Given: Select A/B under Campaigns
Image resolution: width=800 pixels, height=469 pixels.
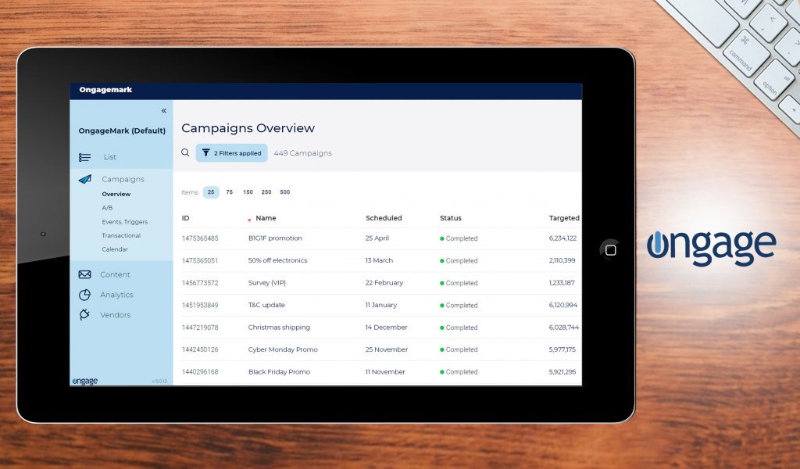Looking at the screenshot, I should coord(107,208).
